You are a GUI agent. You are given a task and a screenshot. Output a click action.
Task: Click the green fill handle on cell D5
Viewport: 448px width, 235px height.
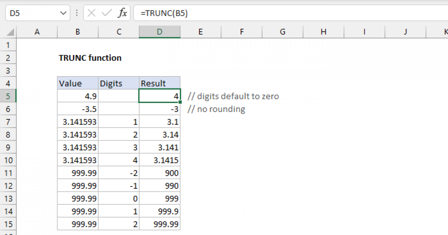tap(180, 101)
